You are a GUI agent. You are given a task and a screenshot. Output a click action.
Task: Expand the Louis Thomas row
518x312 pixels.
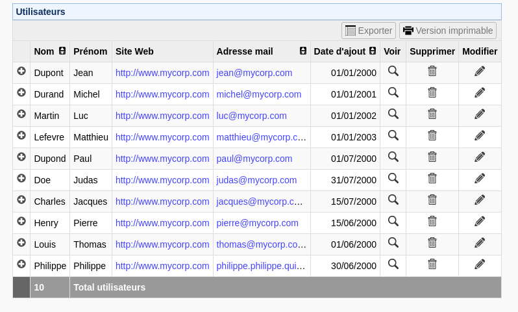[21, 243]
